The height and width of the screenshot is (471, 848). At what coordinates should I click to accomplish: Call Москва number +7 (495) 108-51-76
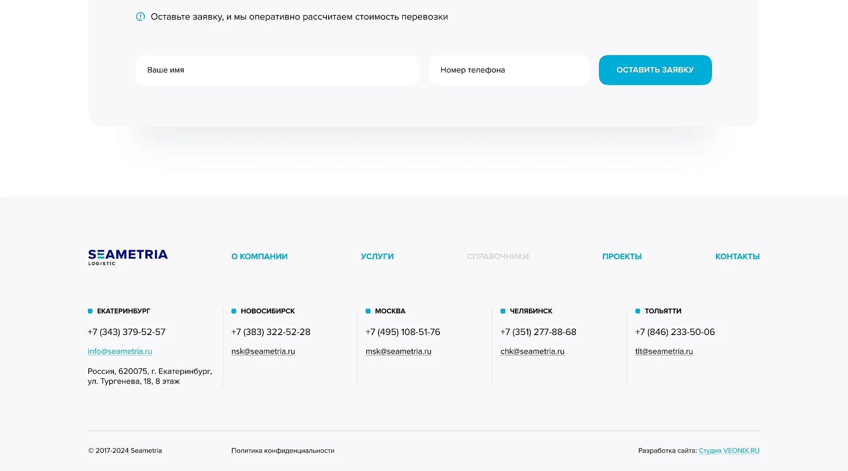click(x=403, y=332)
